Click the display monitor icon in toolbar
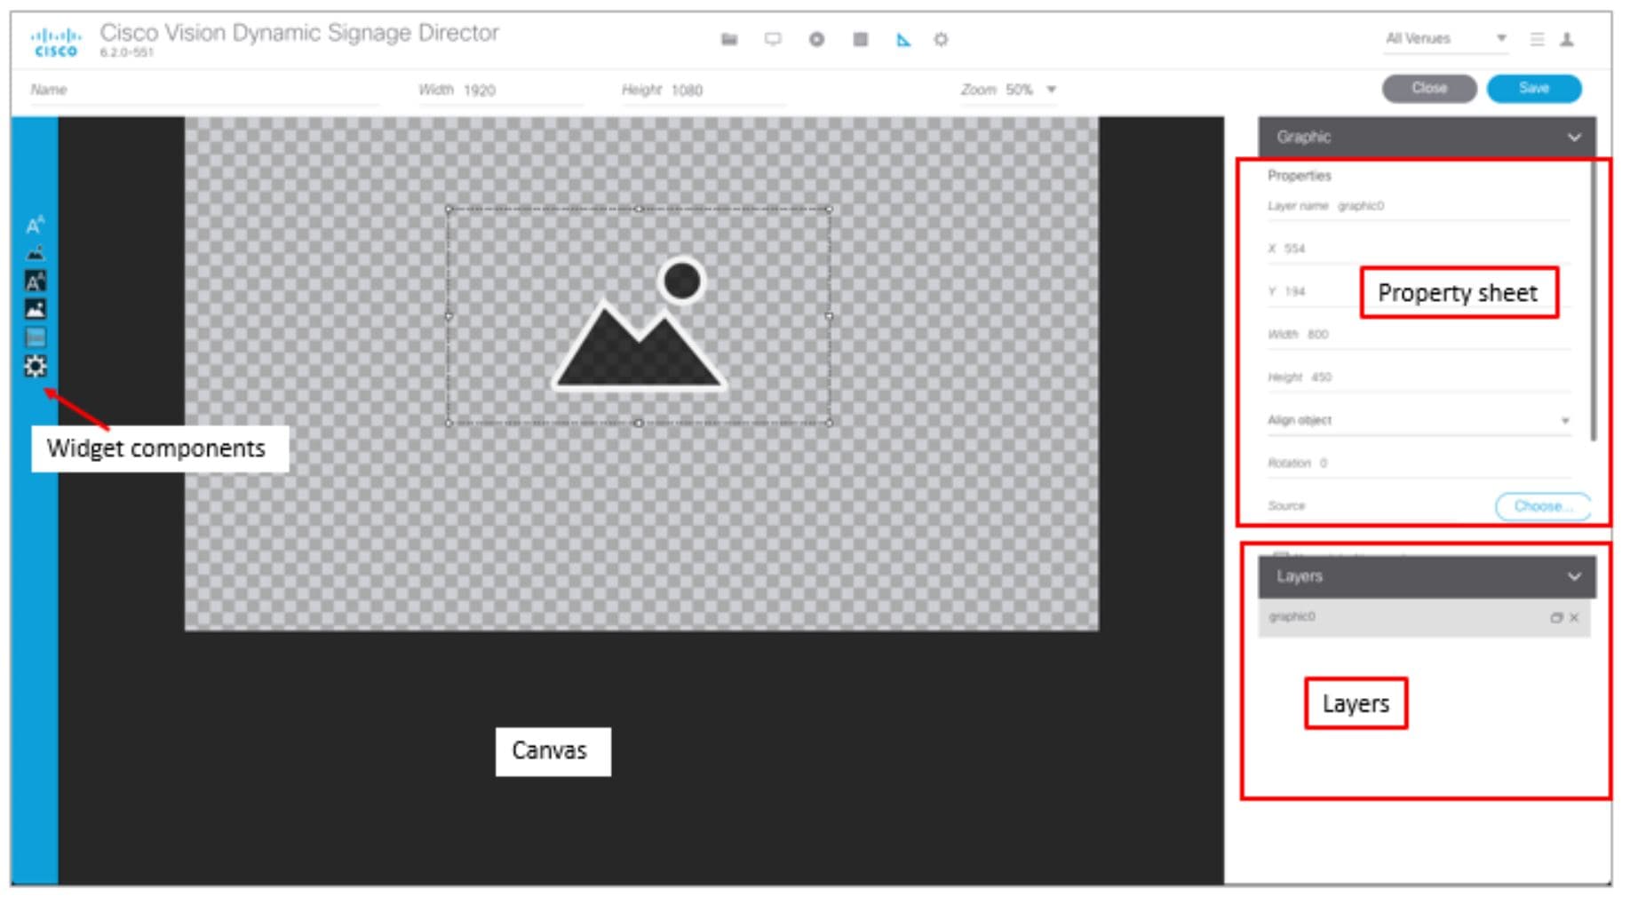The width and height of the screenshot is (1638, 904). tap(774, 39)
